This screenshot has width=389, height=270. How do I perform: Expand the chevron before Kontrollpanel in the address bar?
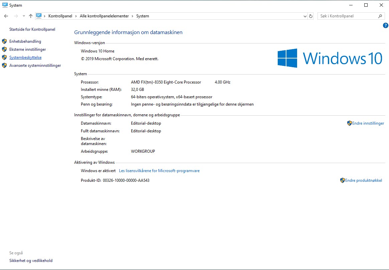pyautogui.click(x=45, y=16)
